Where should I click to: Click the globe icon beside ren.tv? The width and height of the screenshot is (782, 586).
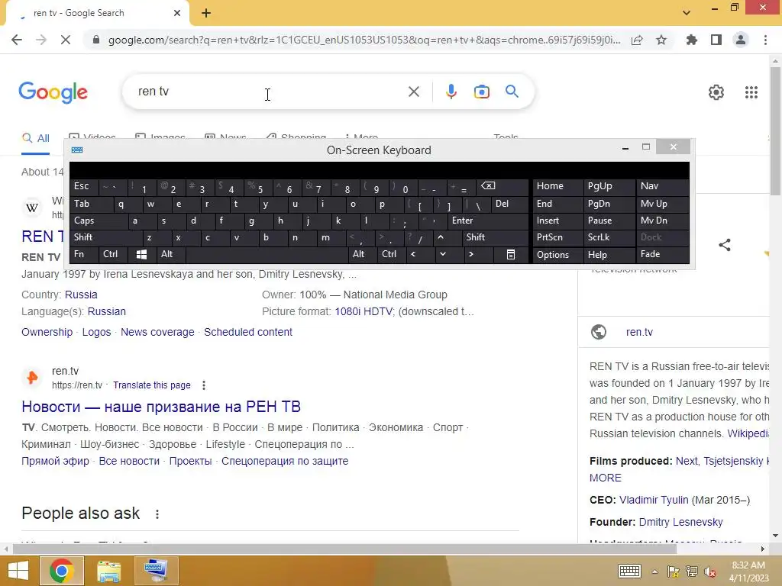tap(599, 332)
